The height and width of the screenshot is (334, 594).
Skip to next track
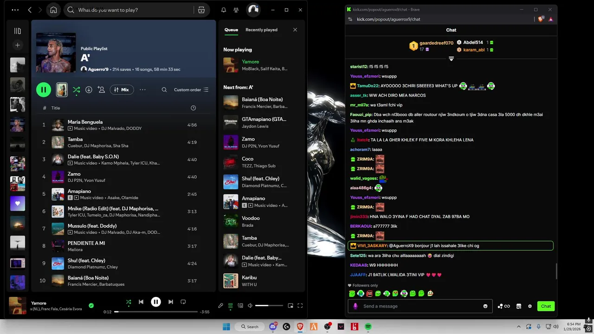(171, 302)
